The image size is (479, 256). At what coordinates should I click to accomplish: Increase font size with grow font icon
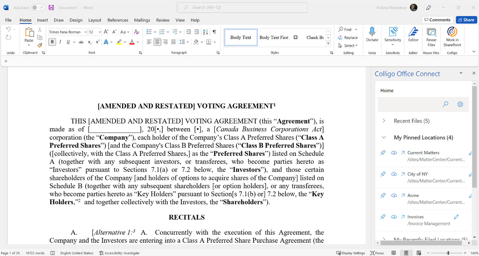pyautogui.click(x=106, y=32)
